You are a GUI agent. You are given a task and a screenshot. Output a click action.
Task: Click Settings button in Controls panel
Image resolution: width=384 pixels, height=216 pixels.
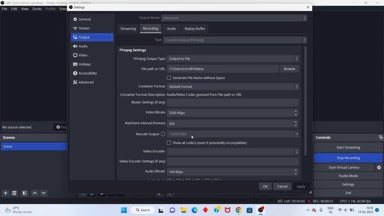tap(348, 184)
